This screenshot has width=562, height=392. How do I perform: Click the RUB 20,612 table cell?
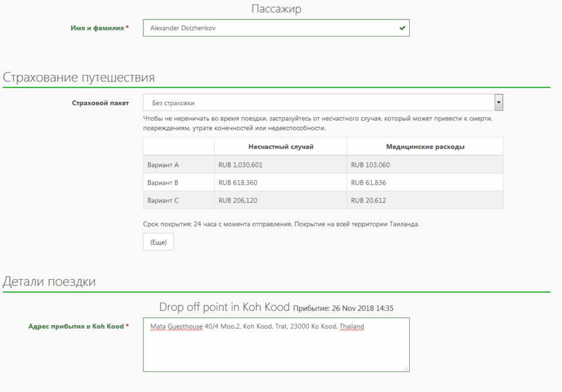click(x=368, y=200)
